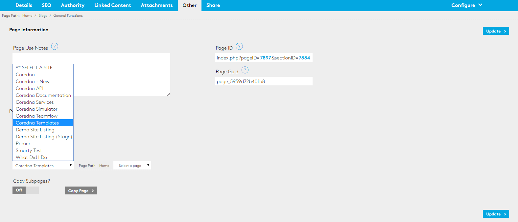Open the 'Select a page' dropdown
Image resolution: width=518 pixels, height=222 pixels.
tap(132, 166)
